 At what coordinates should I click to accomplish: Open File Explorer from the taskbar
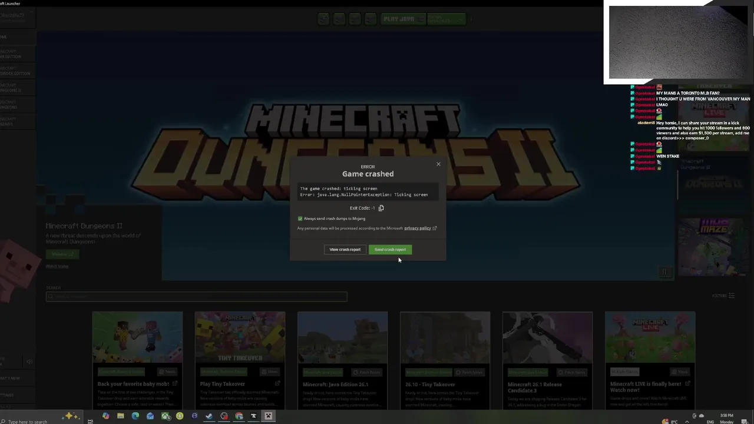click(120, 416)
